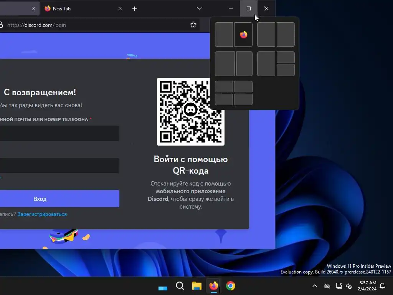
Task: Pick narrower right zone in uneven split layout
Action: pyautogui.click(x=244, y=64)
